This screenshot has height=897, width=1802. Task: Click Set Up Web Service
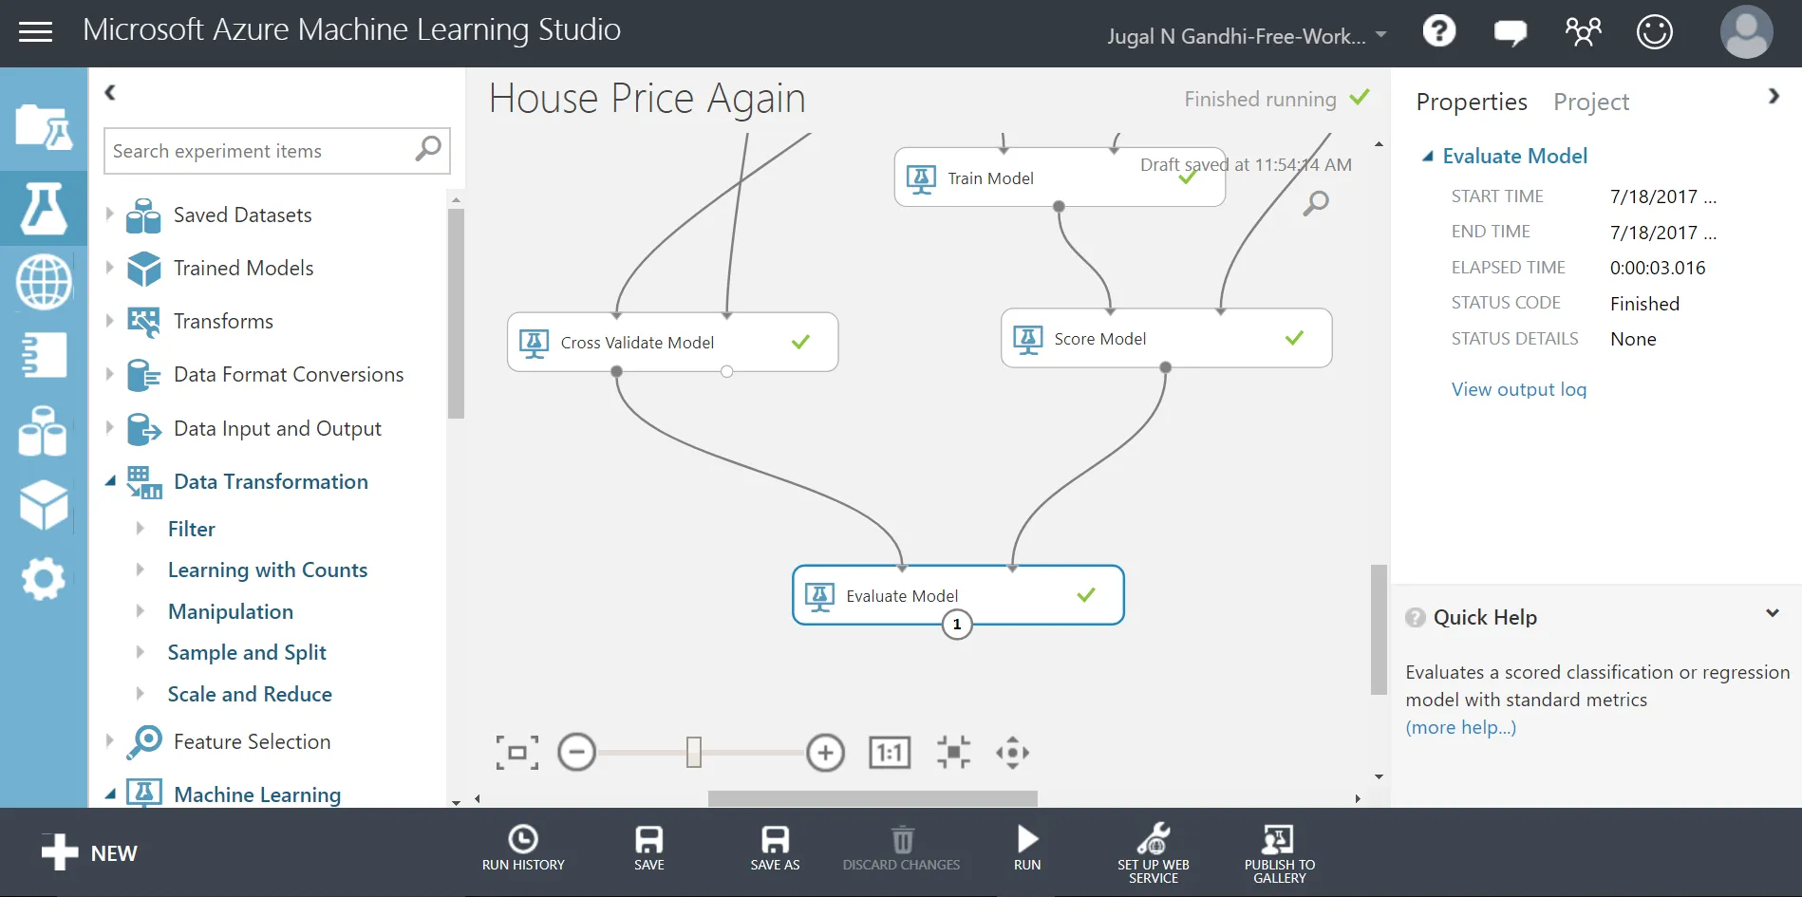[1154, 853]
